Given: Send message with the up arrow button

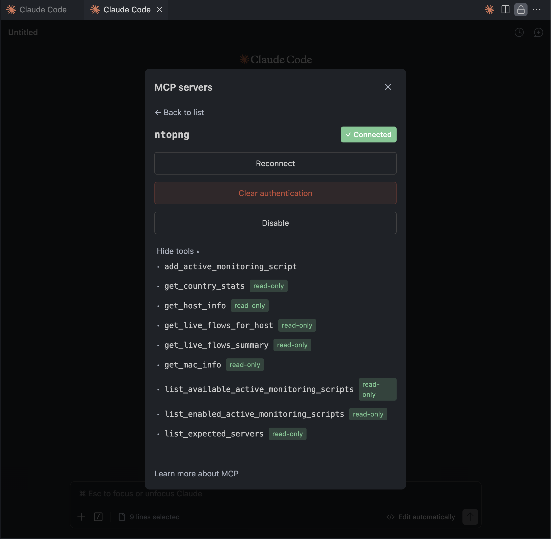Looking at the screenshot, I should coord(470,517).
